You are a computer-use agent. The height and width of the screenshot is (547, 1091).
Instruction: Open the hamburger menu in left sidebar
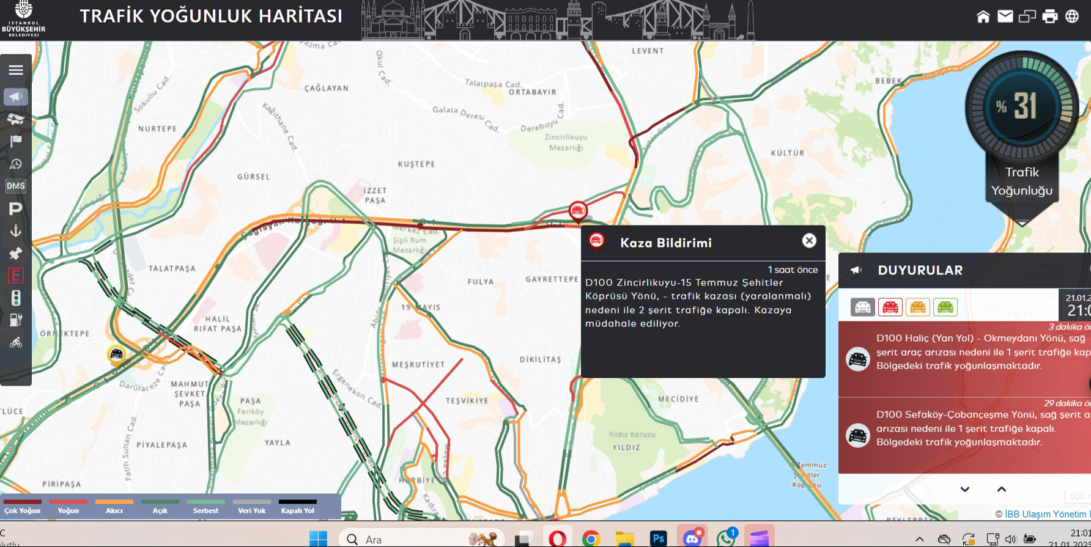(x=16, y=70)
